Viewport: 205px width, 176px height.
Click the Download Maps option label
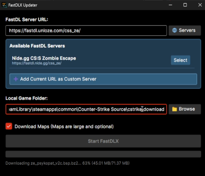64,126
